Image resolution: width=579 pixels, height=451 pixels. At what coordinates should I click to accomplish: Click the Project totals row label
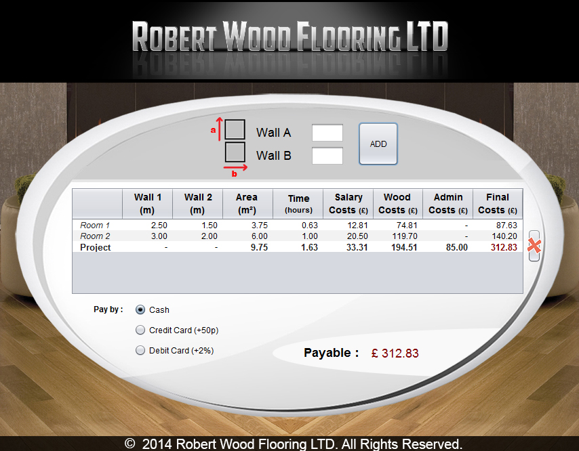(x=96, y=248)
